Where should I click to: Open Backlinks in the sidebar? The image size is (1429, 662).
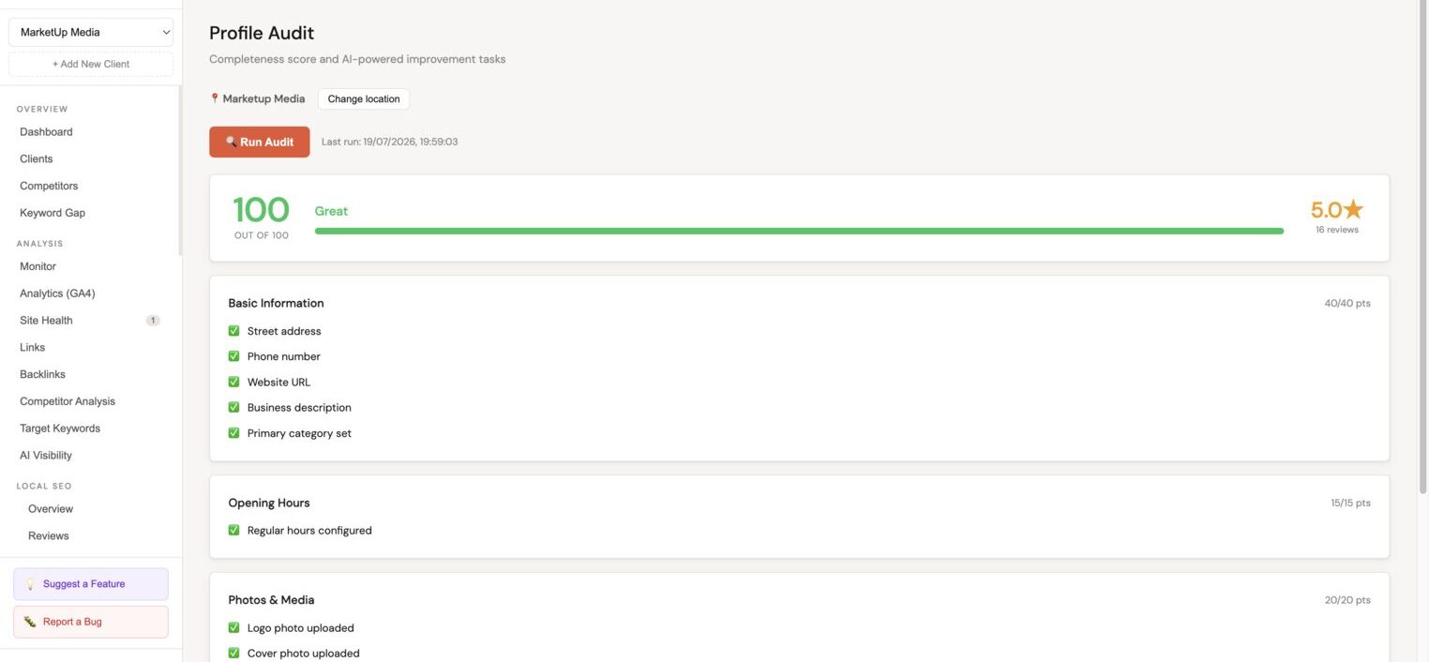[x=42, y=374]
